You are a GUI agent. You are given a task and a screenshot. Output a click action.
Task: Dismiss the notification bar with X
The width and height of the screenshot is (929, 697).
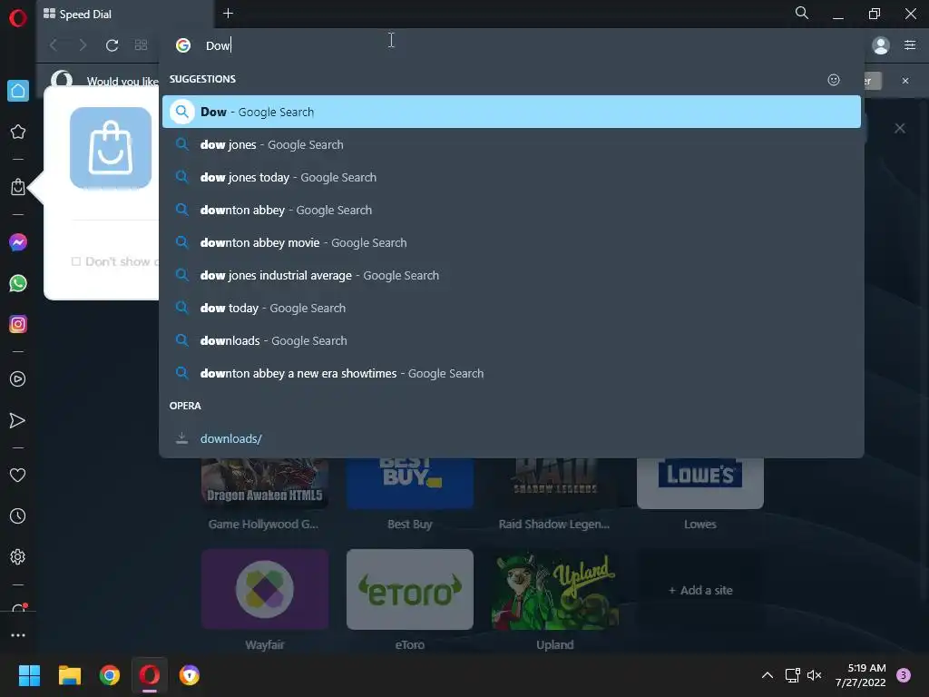(x=905, y=81)
